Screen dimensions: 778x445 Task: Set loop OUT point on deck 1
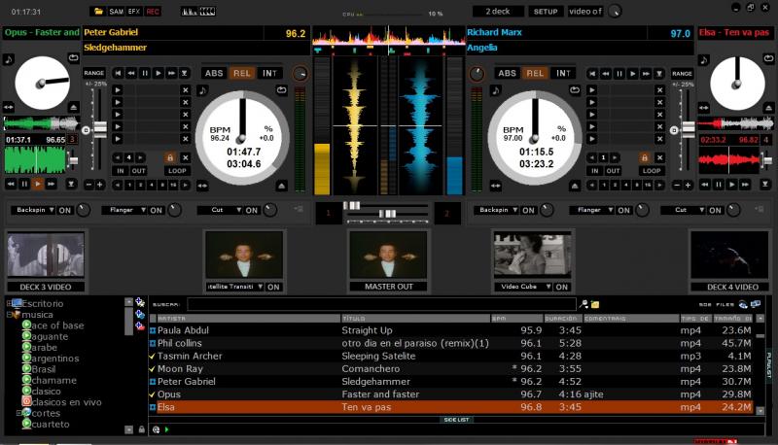pos(138,171)
